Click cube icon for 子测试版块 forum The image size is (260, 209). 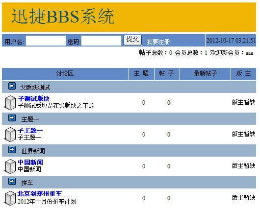pyautogui.click(x=10, y=103)
